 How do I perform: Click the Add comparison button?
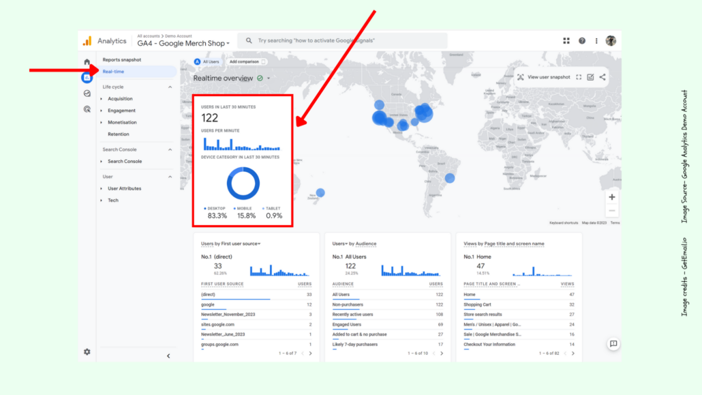pos(247,61)
